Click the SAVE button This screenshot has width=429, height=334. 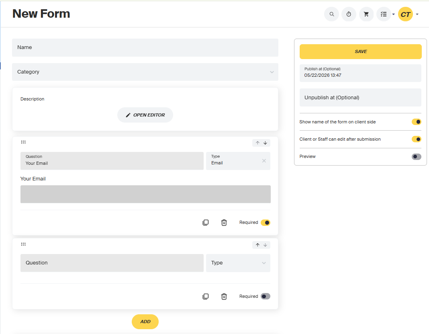tap(361, 51)
